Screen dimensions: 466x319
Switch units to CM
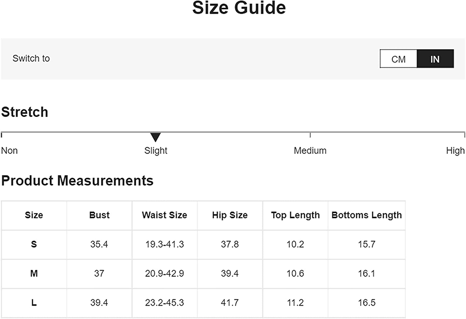(x=399, y=59)
